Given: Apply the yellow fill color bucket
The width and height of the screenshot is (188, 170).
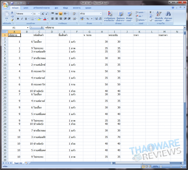Looking at the screenshot, I should 39,19.
